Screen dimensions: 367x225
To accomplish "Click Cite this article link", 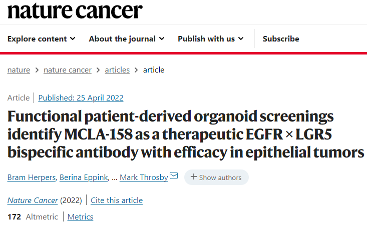I will click(x=117, y=200).
